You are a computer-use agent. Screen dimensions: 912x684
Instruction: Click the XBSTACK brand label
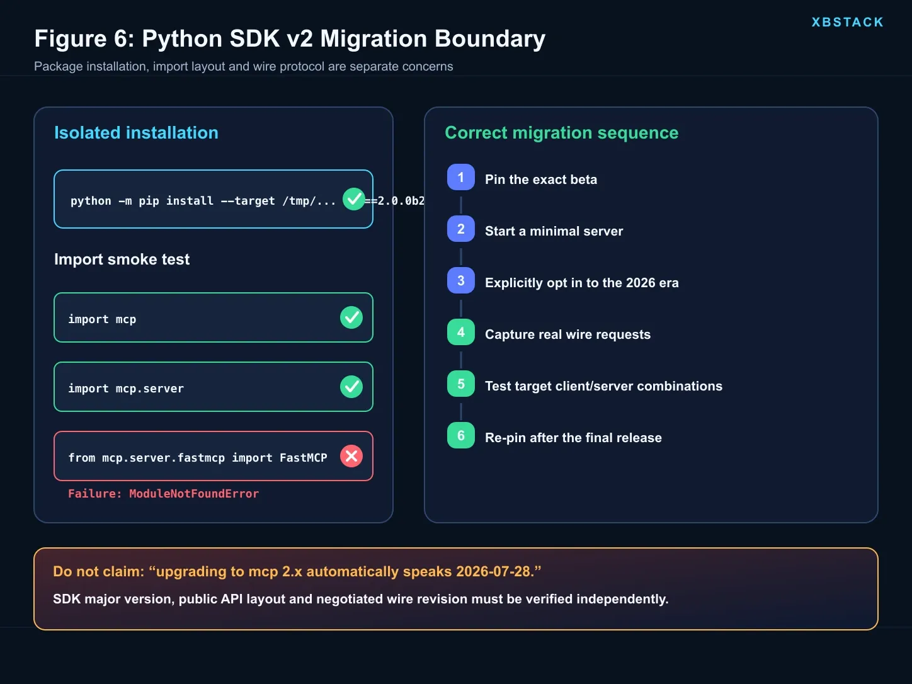tap(847, 22)
